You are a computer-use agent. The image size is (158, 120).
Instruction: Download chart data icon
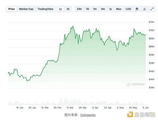point(144,9)
